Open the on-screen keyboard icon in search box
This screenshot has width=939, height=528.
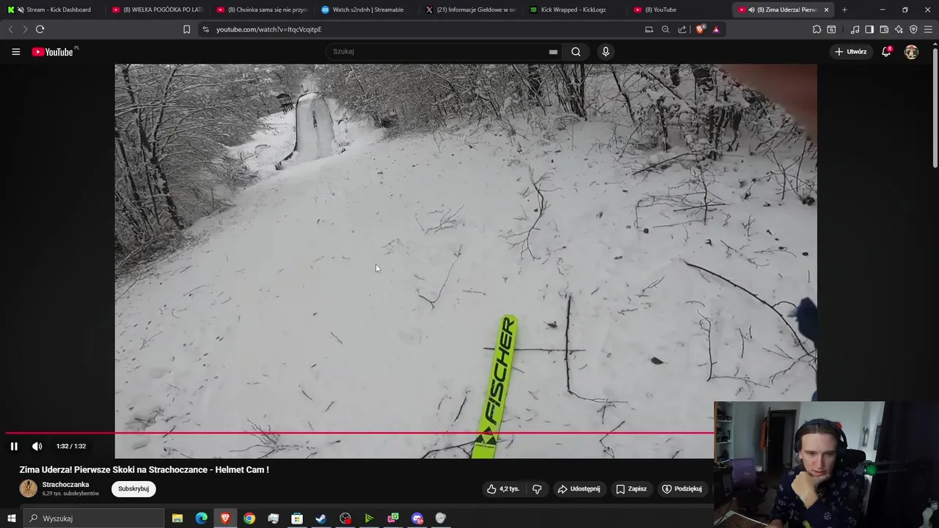(x=553, y=52)
